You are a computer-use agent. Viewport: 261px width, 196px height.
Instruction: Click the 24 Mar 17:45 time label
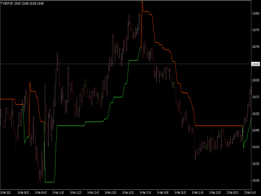click(145, 193)
